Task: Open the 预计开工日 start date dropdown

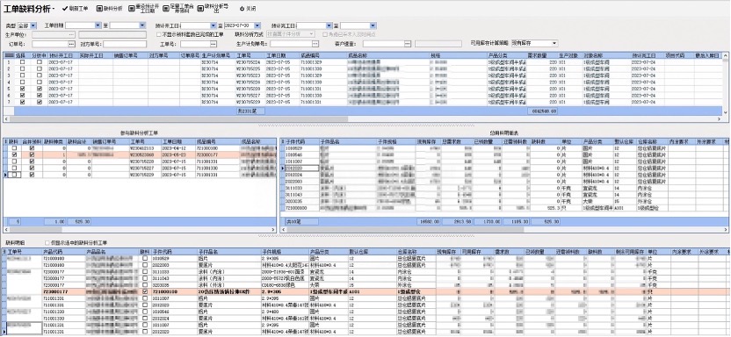Action: coord(213,25)
